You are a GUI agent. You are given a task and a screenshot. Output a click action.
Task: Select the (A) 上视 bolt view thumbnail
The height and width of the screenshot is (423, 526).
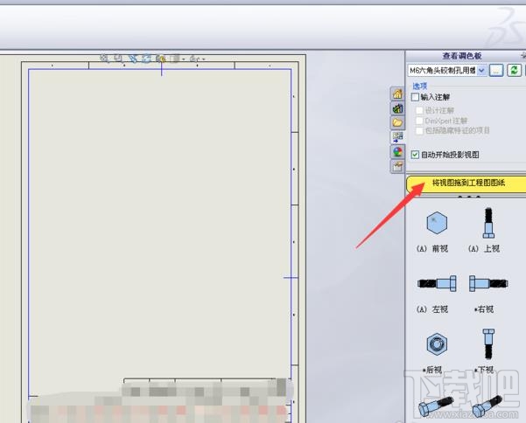click(x=488, y=223)
